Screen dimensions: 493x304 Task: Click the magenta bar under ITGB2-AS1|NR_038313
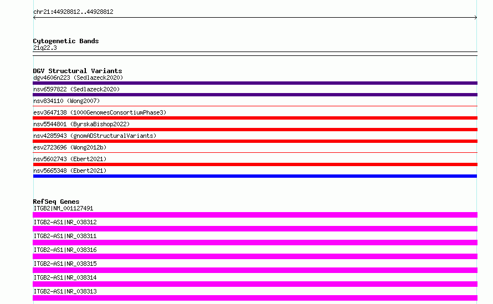[x=255, y=298]
